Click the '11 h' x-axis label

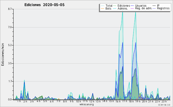[x=85, y=101]
